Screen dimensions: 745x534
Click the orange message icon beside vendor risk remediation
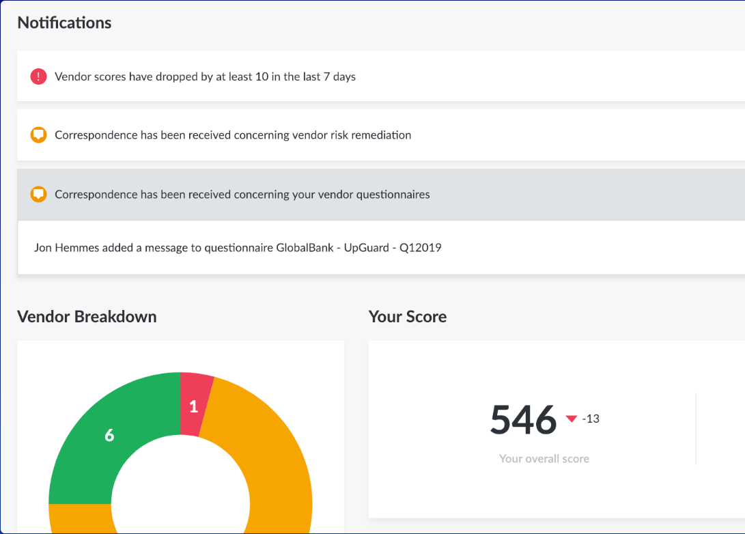(38, 135)
